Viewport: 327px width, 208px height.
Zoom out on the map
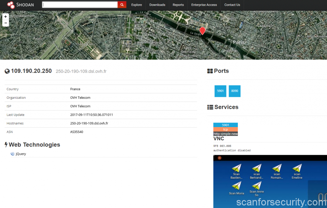click(6, 23)
